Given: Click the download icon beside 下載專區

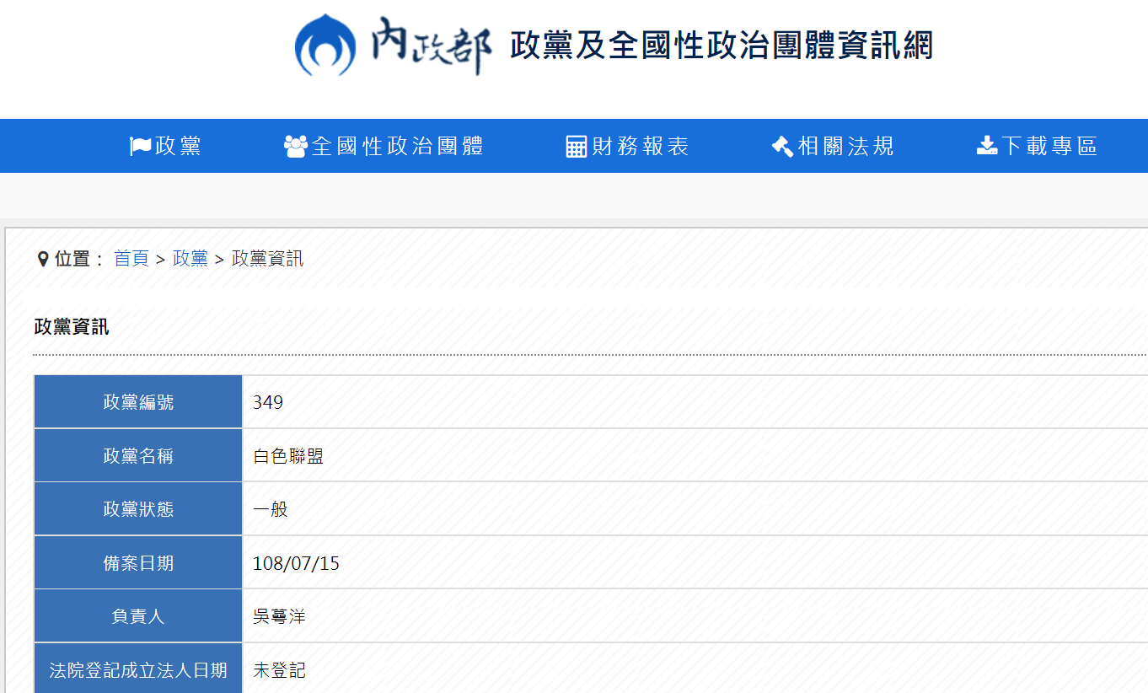Looking at the screenshot, I should click(x=987, y=146).
